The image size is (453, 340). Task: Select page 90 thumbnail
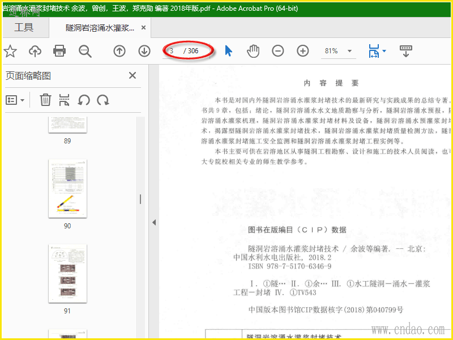point(67,189)
